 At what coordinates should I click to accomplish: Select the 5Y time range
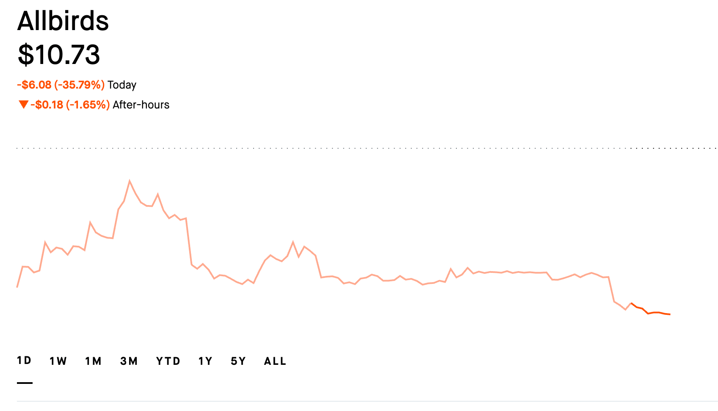coord(238,361)
